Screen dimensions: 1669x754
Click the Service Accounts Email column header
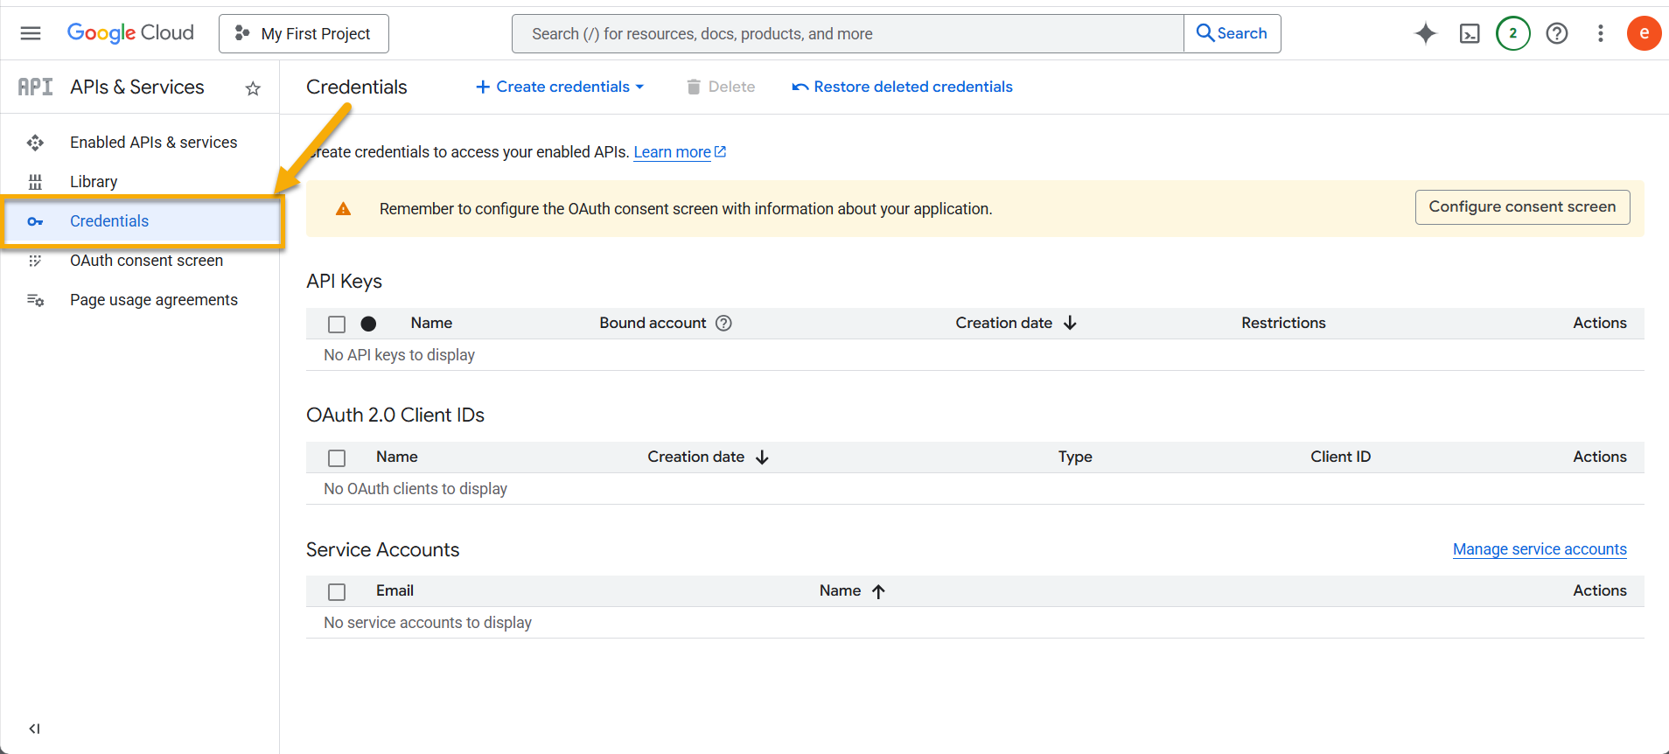pyautogui.click(x=395, y=590)
